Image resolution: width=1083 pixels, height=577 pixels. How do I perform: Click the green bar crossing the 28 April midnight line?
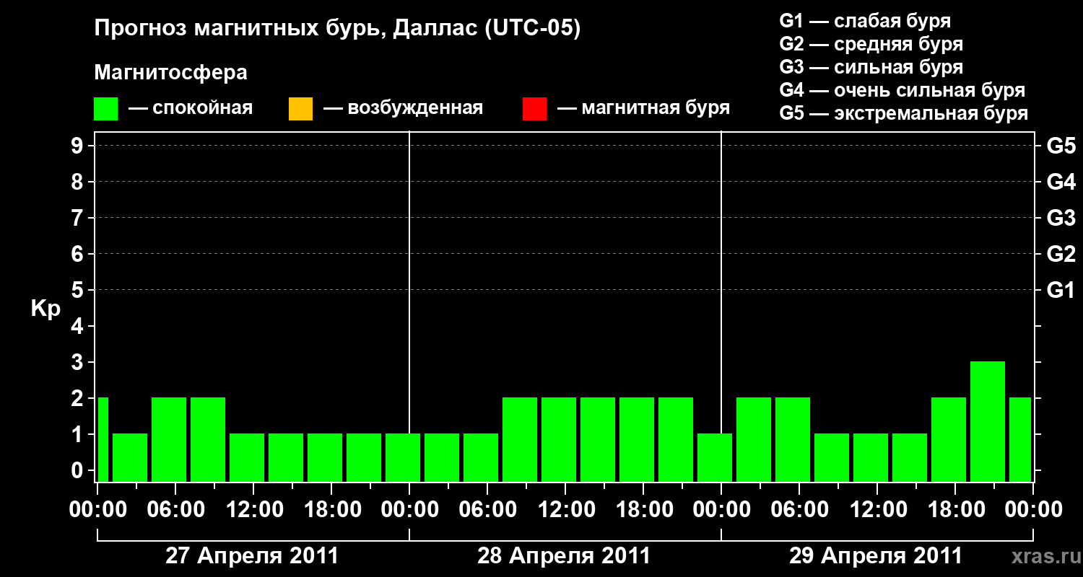click(403, 457)
